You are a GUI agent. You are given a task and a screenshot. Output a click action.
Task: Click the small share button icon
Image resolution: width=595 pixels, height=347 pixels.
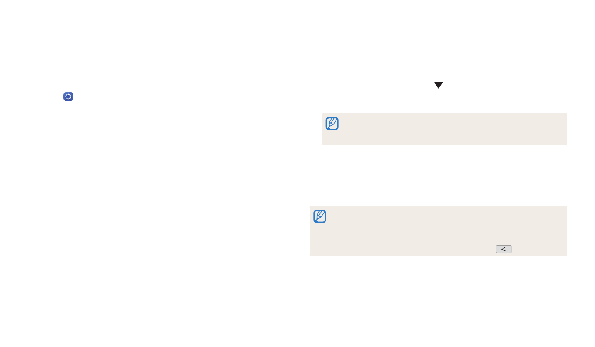(x=503, y=249)
